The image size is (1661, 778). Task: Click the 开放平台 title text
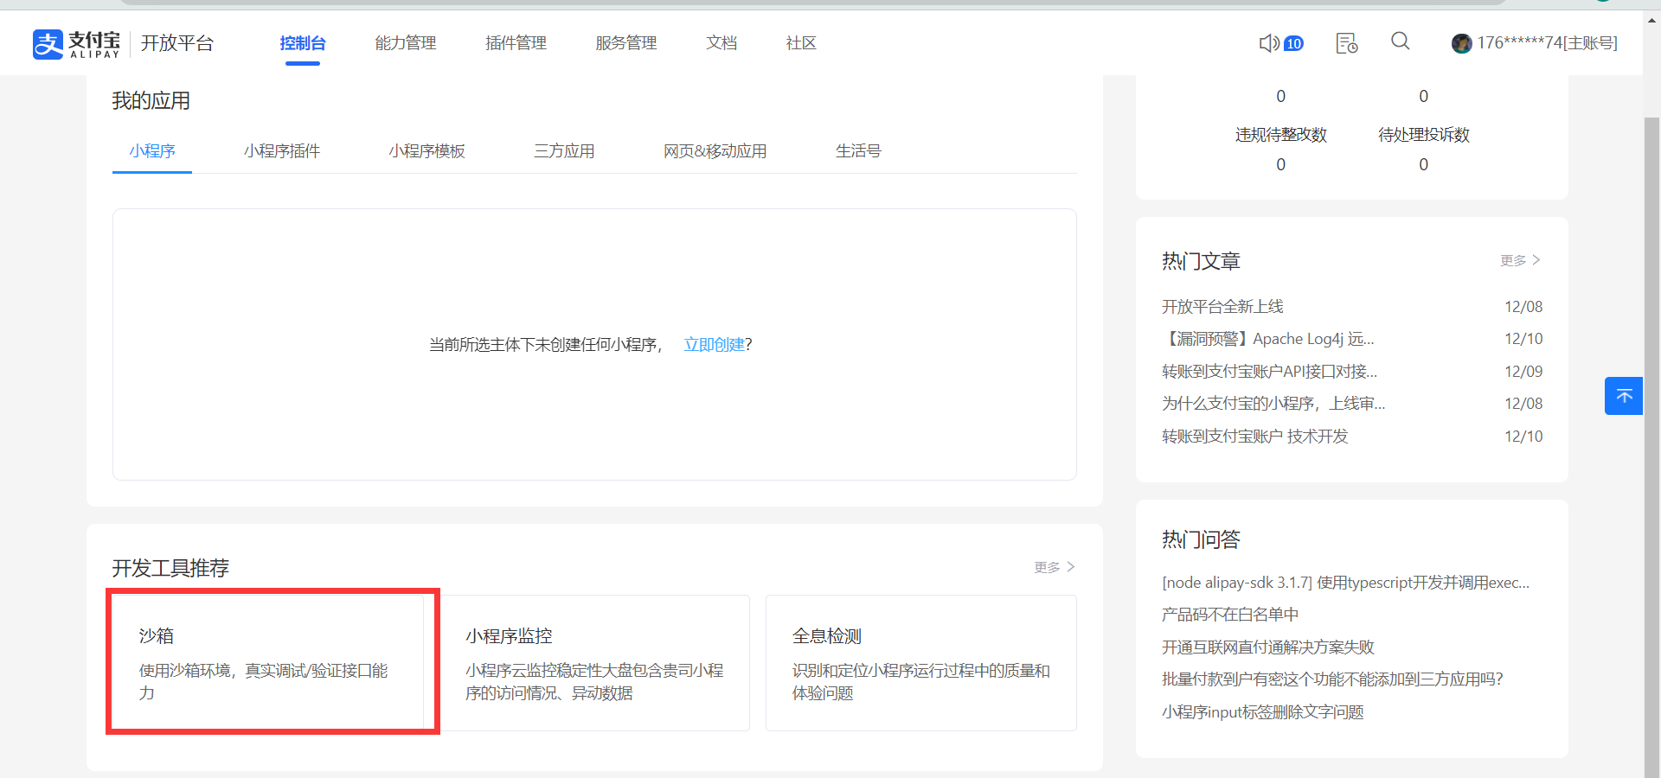(x=177, y=43)
